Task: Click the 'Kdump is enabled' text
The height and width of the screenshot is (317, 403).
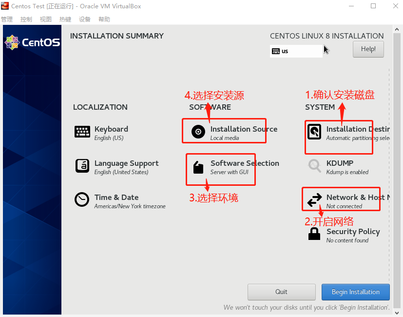Action: click(x=347, y=172)
